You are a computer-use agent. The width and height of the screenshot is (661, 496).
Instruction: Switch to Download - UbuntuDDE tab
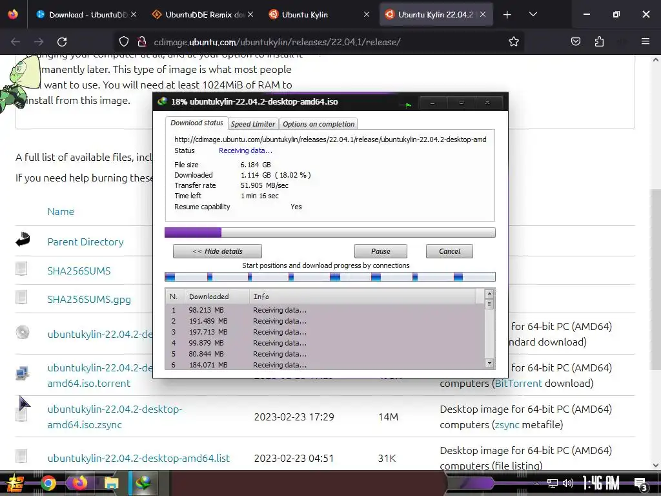click(86, 15)
